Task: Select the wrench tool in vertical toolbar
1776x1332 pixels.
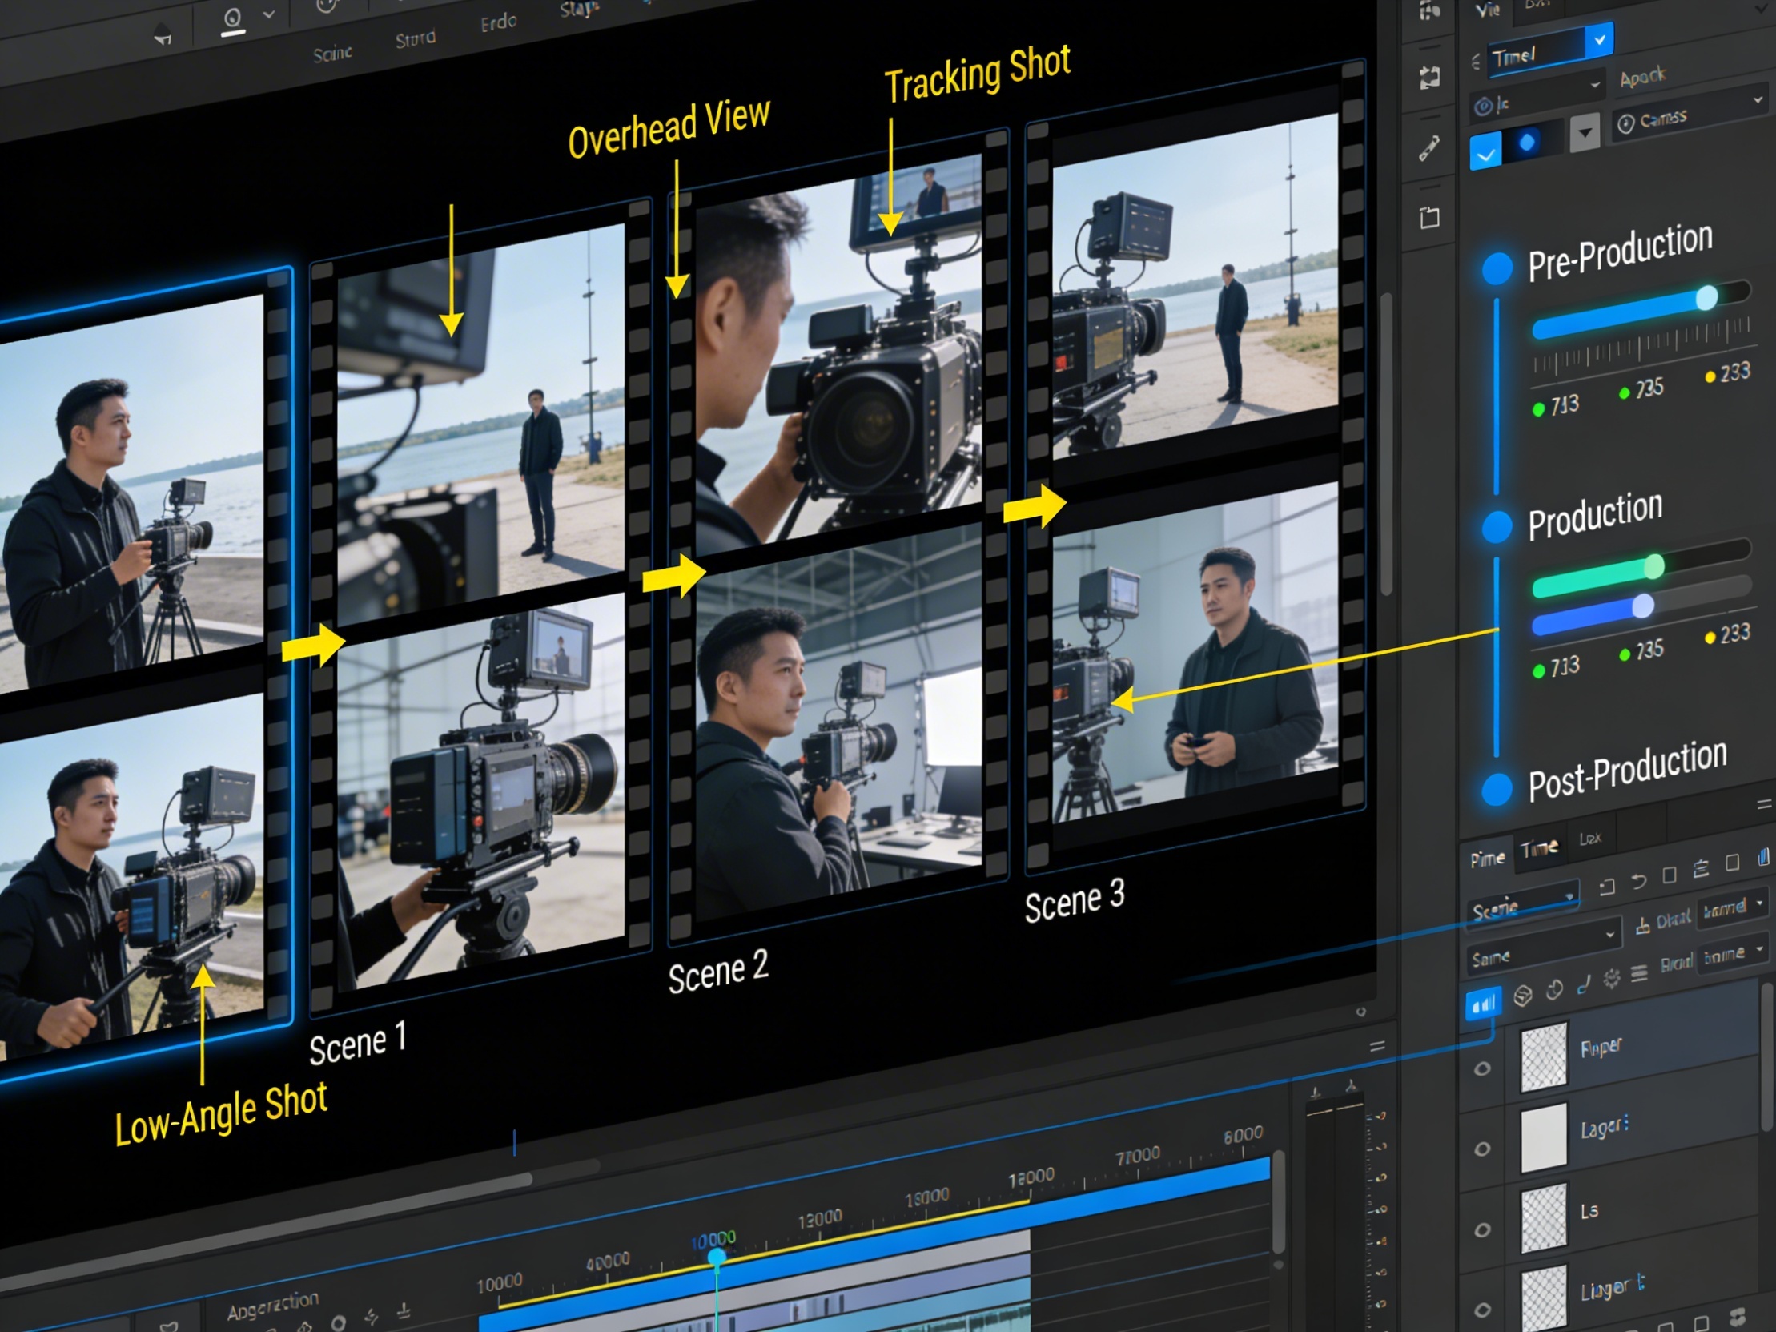Action: (x=1429, y=148)
